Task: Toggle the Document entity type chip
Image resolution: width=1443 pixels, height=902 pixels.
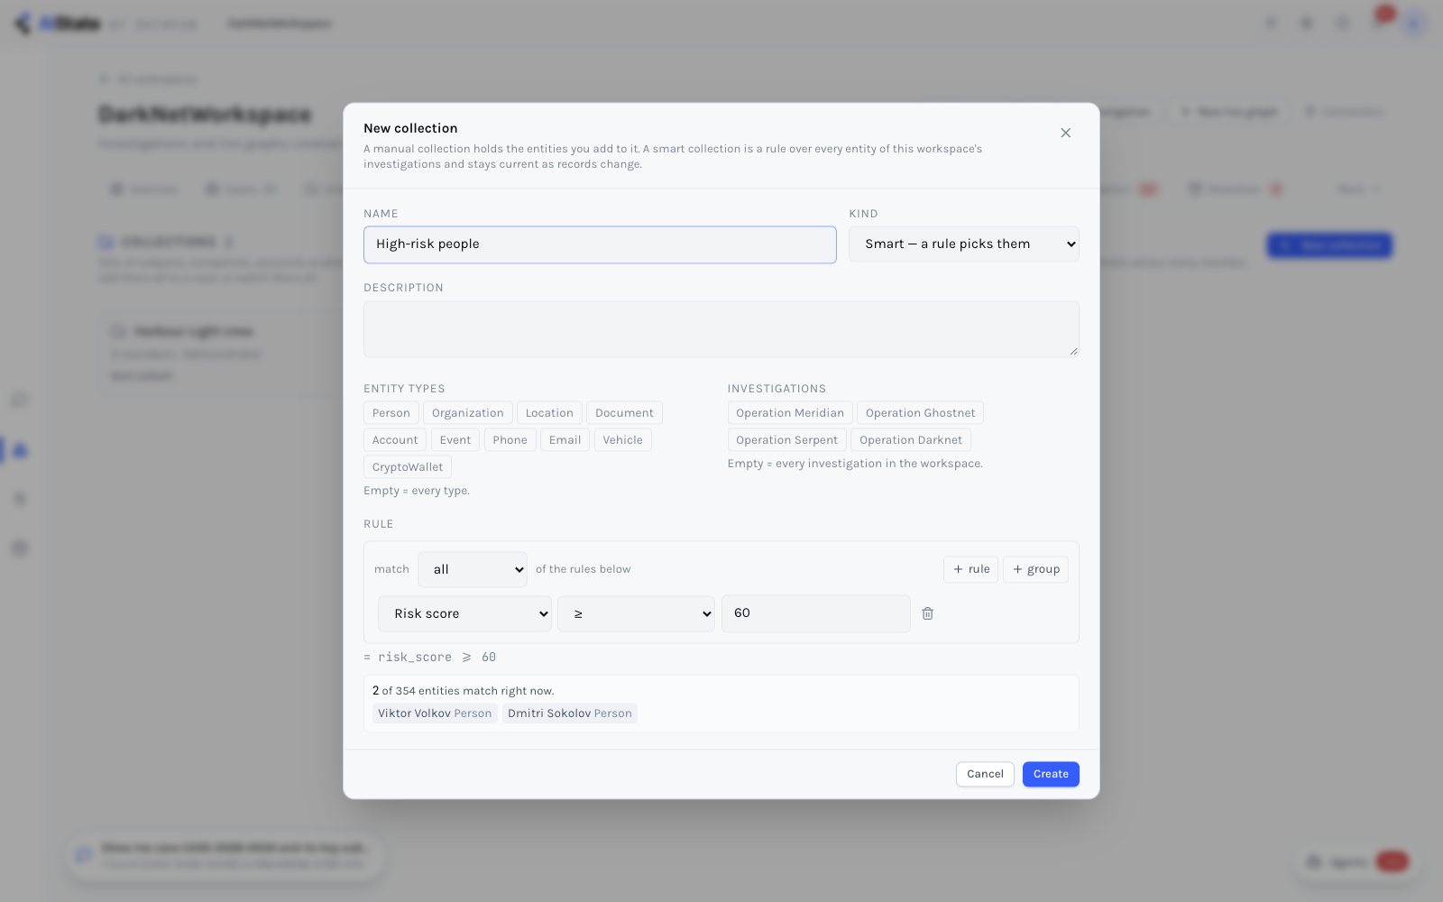Action: [x=624, y=413]
